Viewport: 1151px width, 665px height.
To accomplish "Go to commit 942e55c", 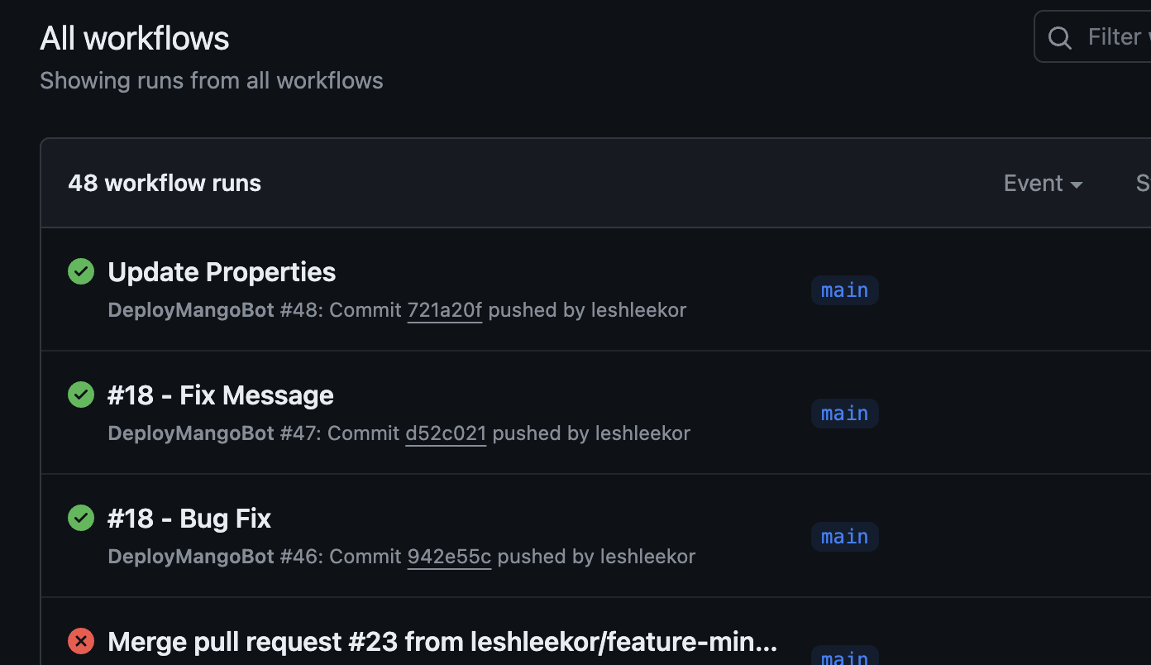I will [449, 557].
